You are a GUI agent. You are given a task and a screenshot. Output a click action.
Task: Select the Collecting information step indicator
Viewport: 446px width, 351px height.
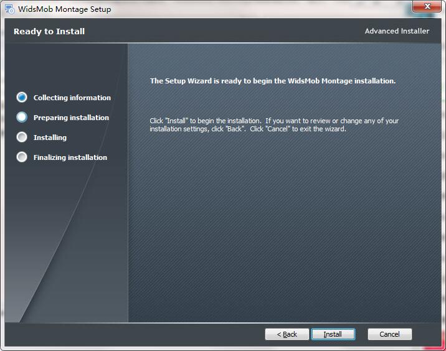[22, 97]
